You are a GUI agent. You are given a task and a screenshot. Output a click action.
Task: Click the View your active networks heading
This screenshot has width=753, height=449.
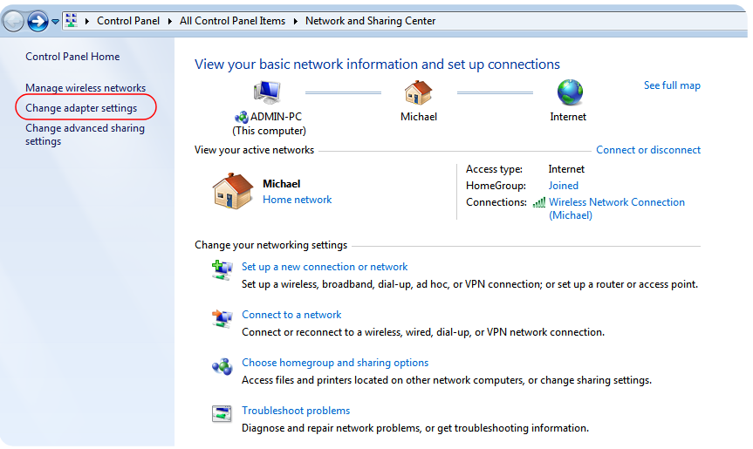[x=254, y=150]
